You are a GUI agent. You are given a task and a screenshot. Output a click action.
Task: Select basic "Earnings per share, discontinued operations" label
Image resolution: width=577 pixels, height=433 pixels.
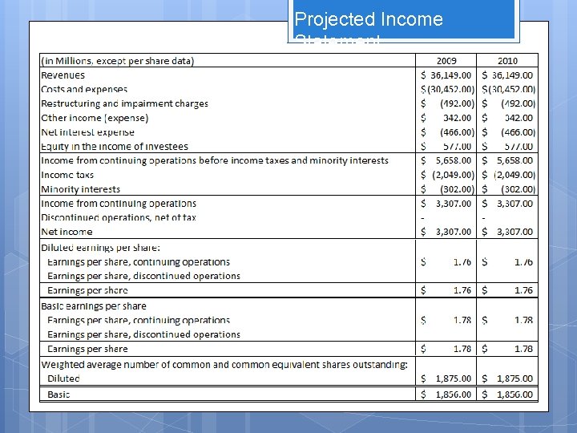click(x=144, y=334)
